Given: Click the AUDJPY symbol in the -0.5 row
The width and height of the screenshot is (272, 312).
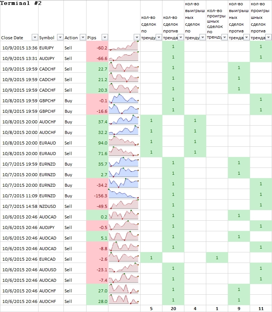Looking at the screenshot, I should (x=51, y=226).
